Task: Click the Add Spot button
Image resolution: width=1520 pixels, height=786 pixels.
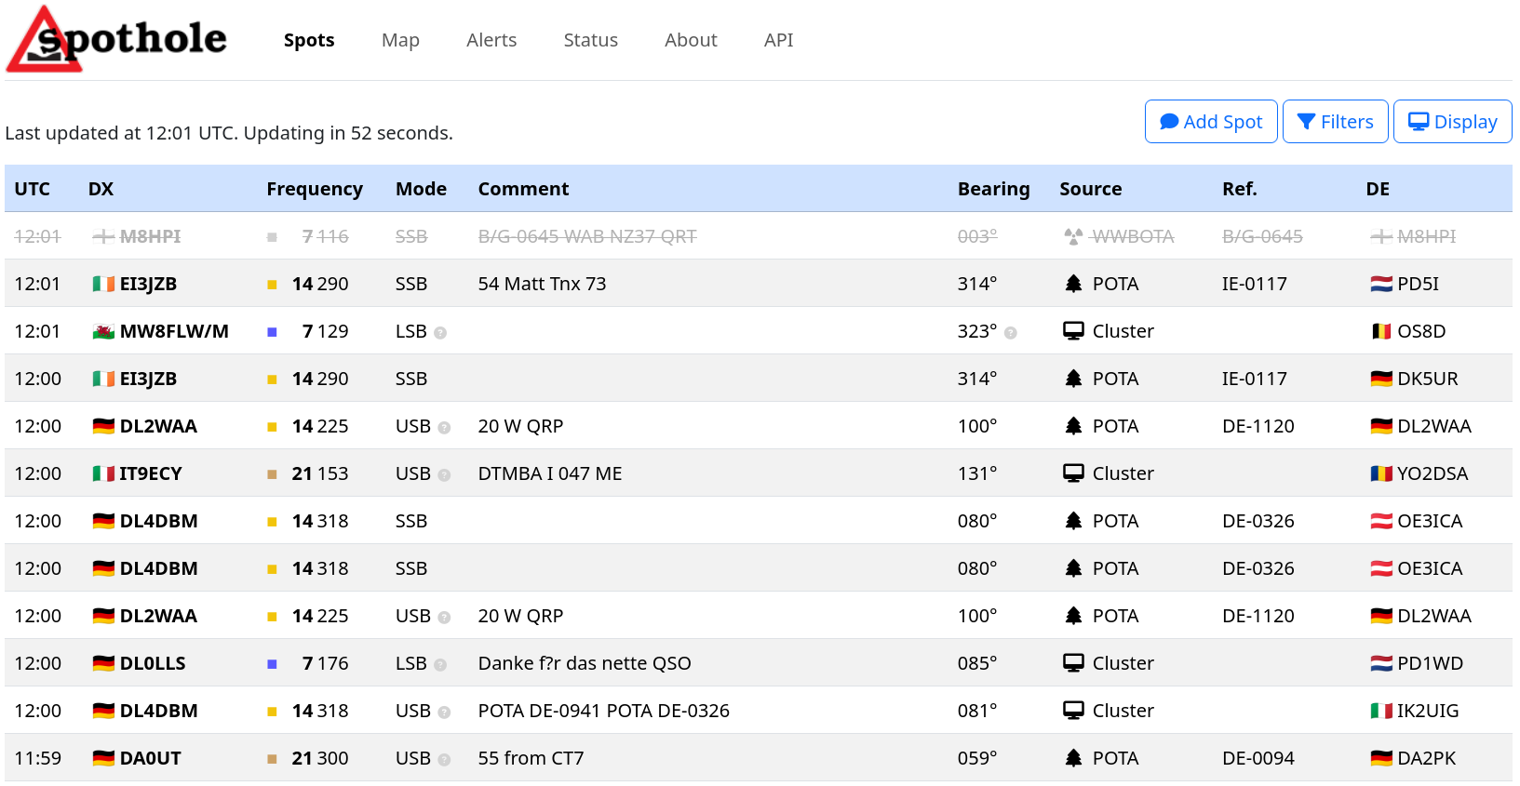Action: 1211,122
